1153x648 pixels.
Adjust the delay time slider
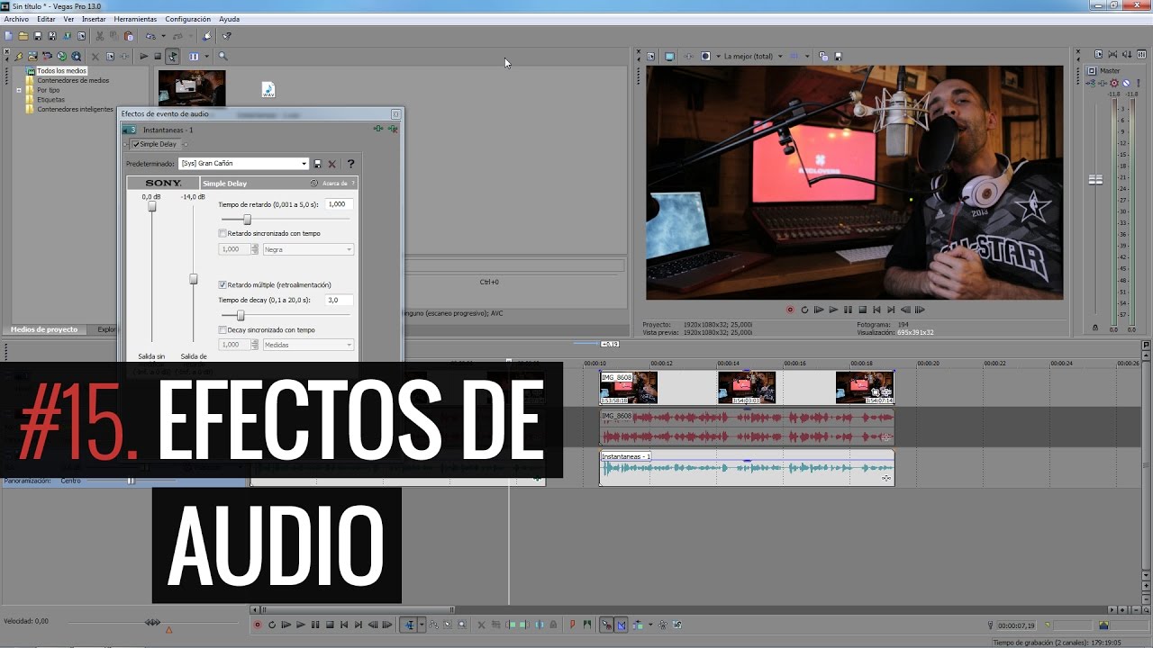[247, 220]
